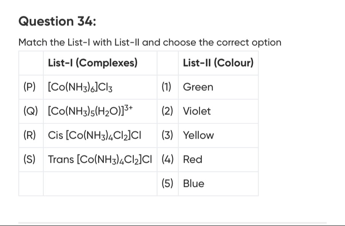Click the (R) row label
The height and width of the screenshot is (226, 345).
pyautogui.click(x=30, y=136)
